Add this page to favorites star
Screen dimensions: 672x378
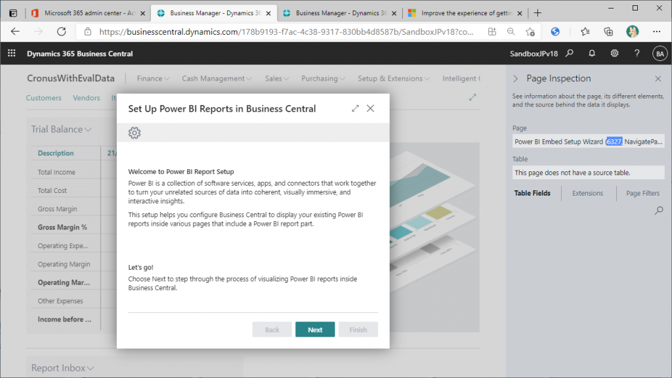[x=530, y=31]
